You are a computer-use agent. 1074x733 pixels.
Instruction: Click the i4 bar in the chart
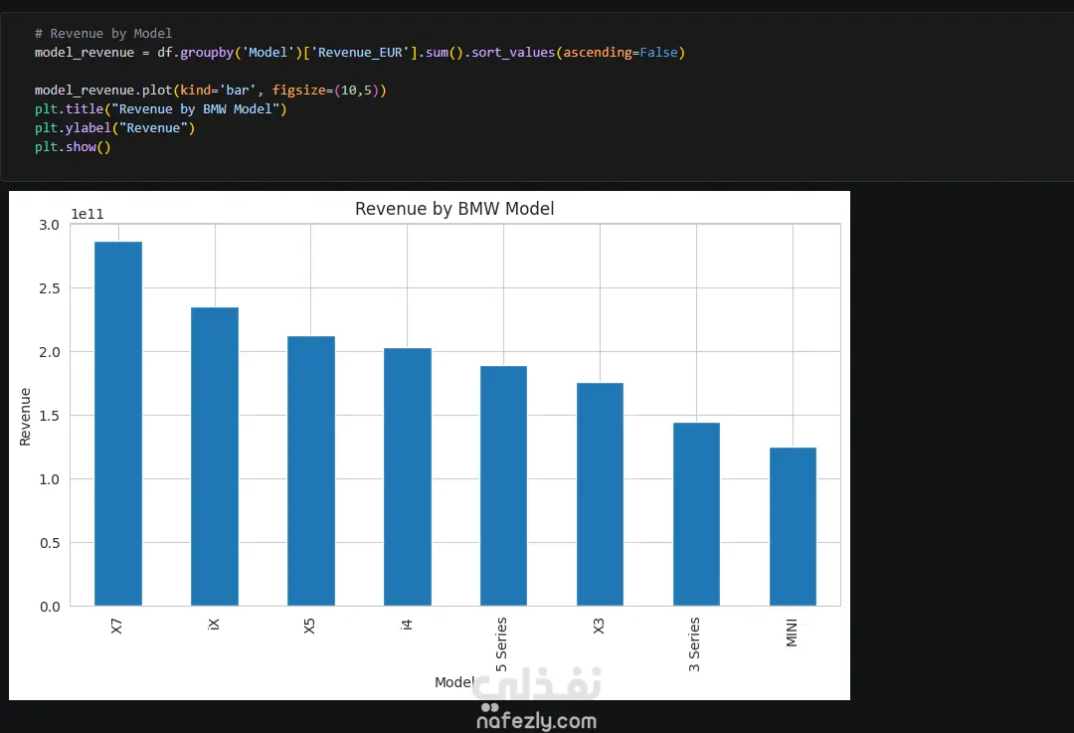(x=408, y=476)
